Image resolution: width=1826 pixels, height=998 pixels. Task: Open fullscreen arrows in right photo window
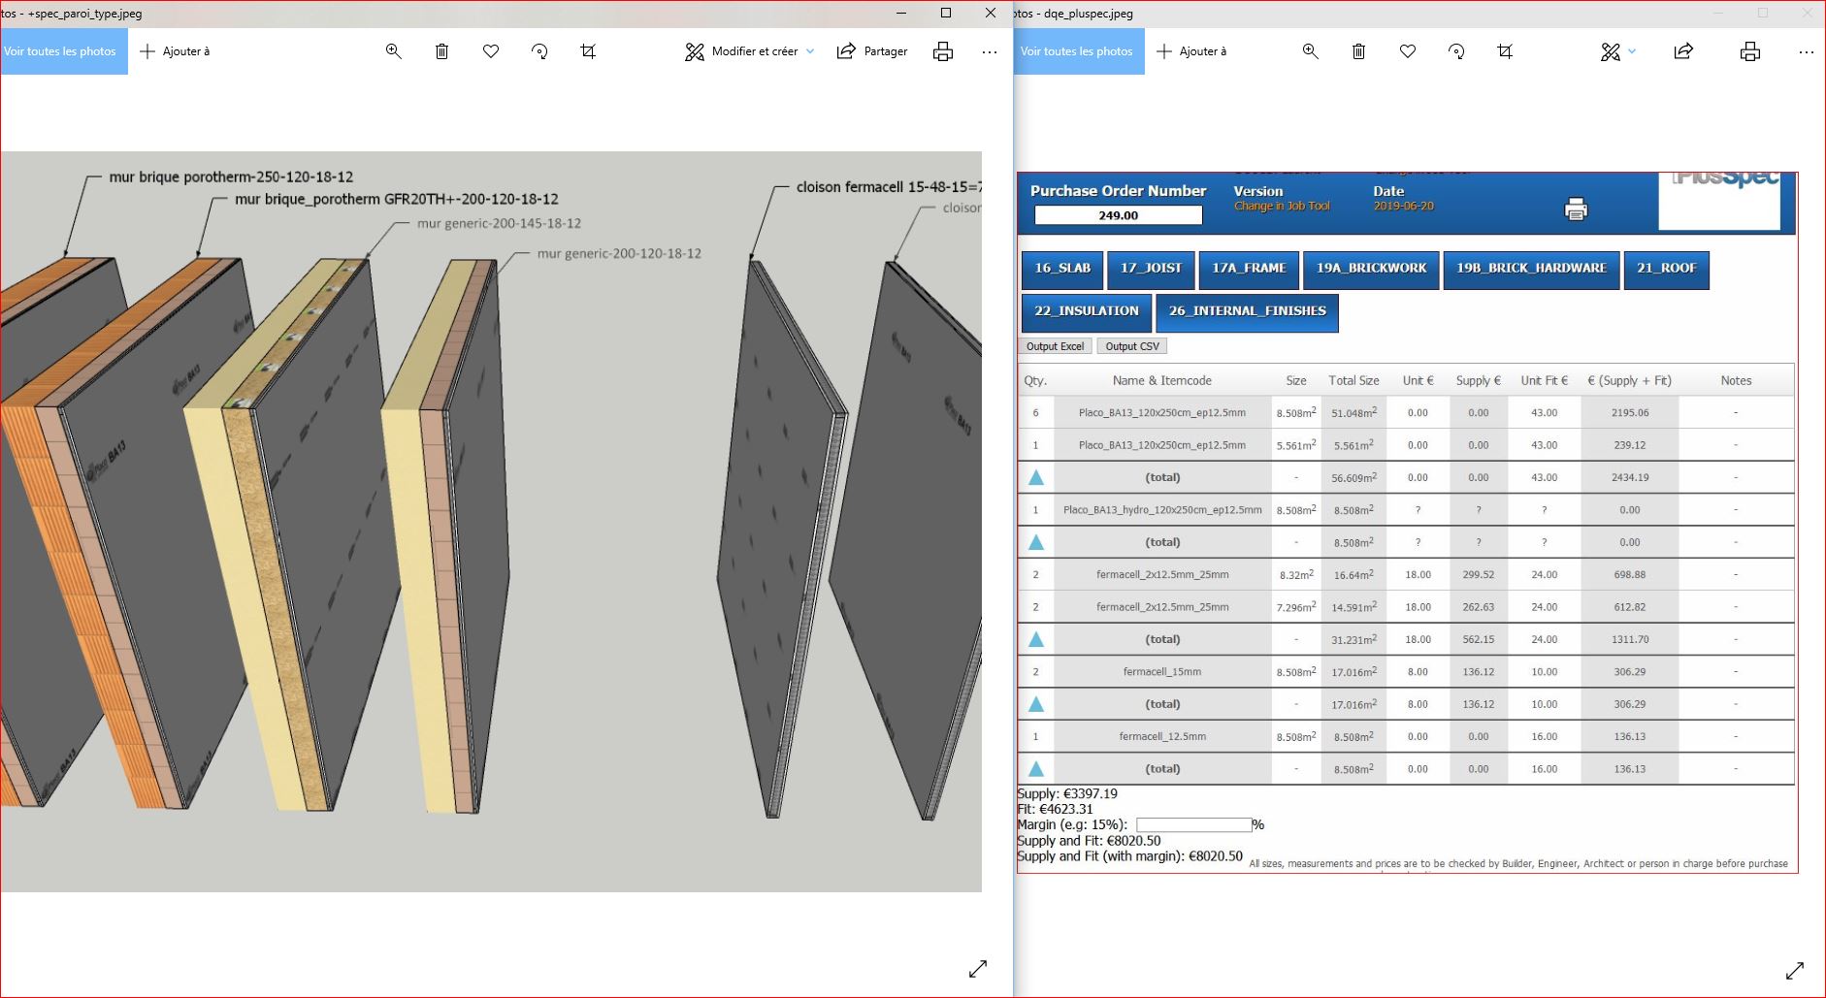(1795, 970)
